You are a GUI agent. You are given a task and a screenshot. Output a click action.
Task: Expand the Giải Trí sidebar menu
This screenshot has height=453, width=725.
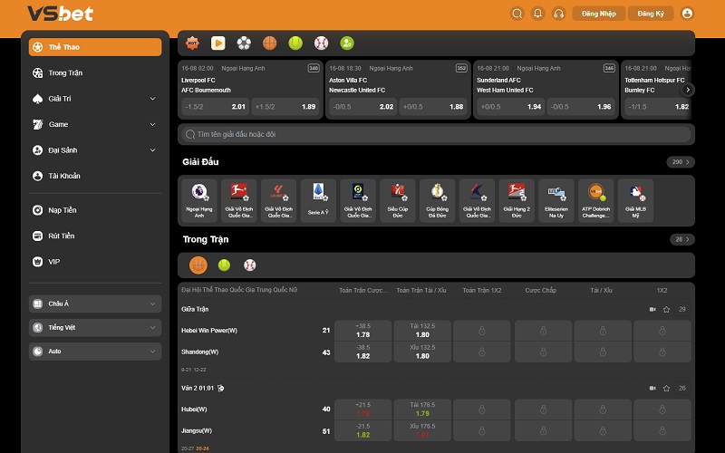[95, 99]
